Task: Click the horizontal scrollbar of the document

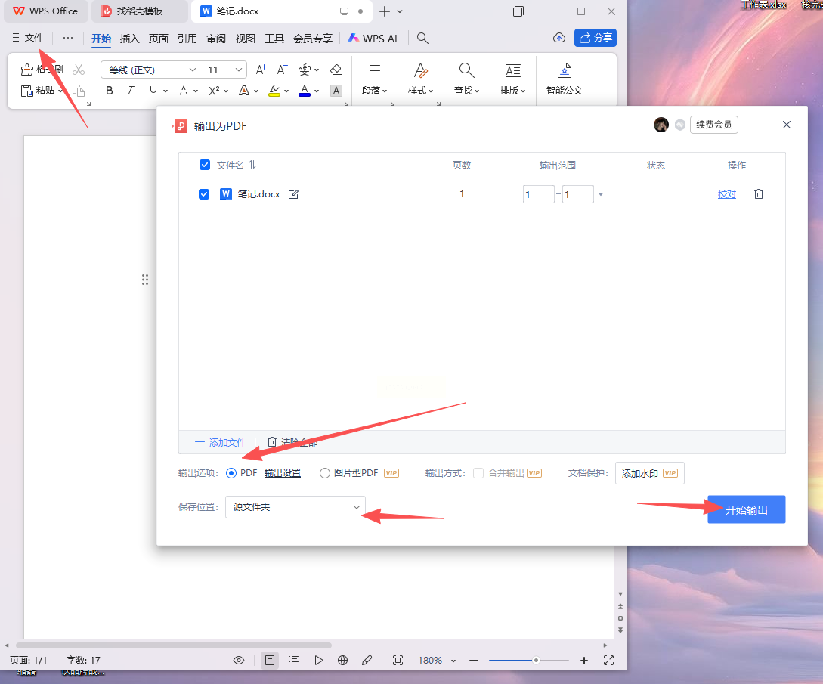Action: (x=174, y=645)
